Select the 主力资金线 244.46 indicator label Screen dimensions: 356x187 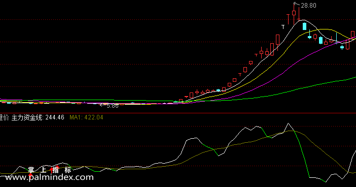(38, 117)
